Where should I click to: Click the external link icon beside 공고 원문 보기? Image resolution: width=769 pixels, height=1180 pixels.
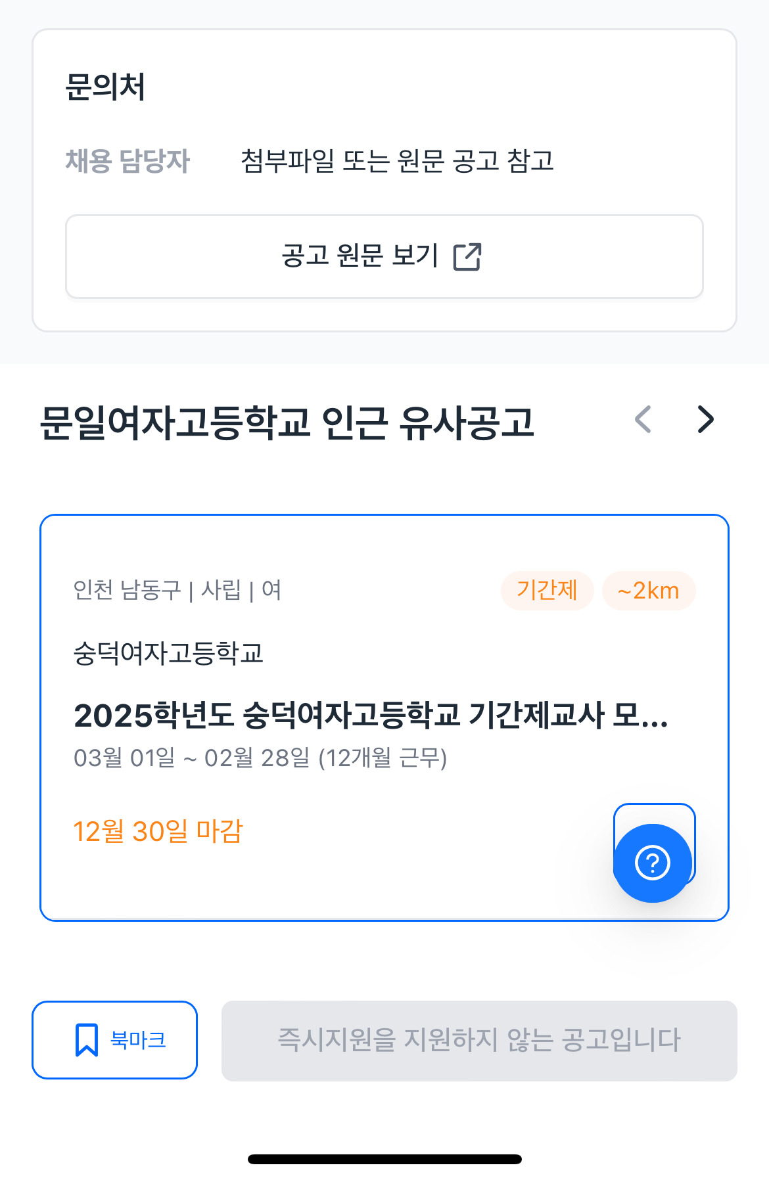tap(467, 256)
